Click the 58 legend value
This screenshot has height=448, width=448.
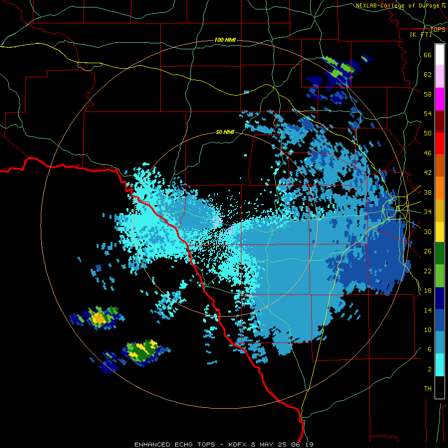pos(428,94)
